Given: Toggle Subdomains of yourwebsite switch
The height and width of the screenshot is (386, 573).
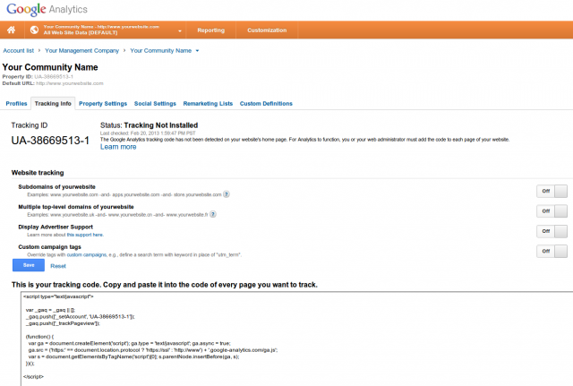Looking at the screenshot, I should coord(552,191).
